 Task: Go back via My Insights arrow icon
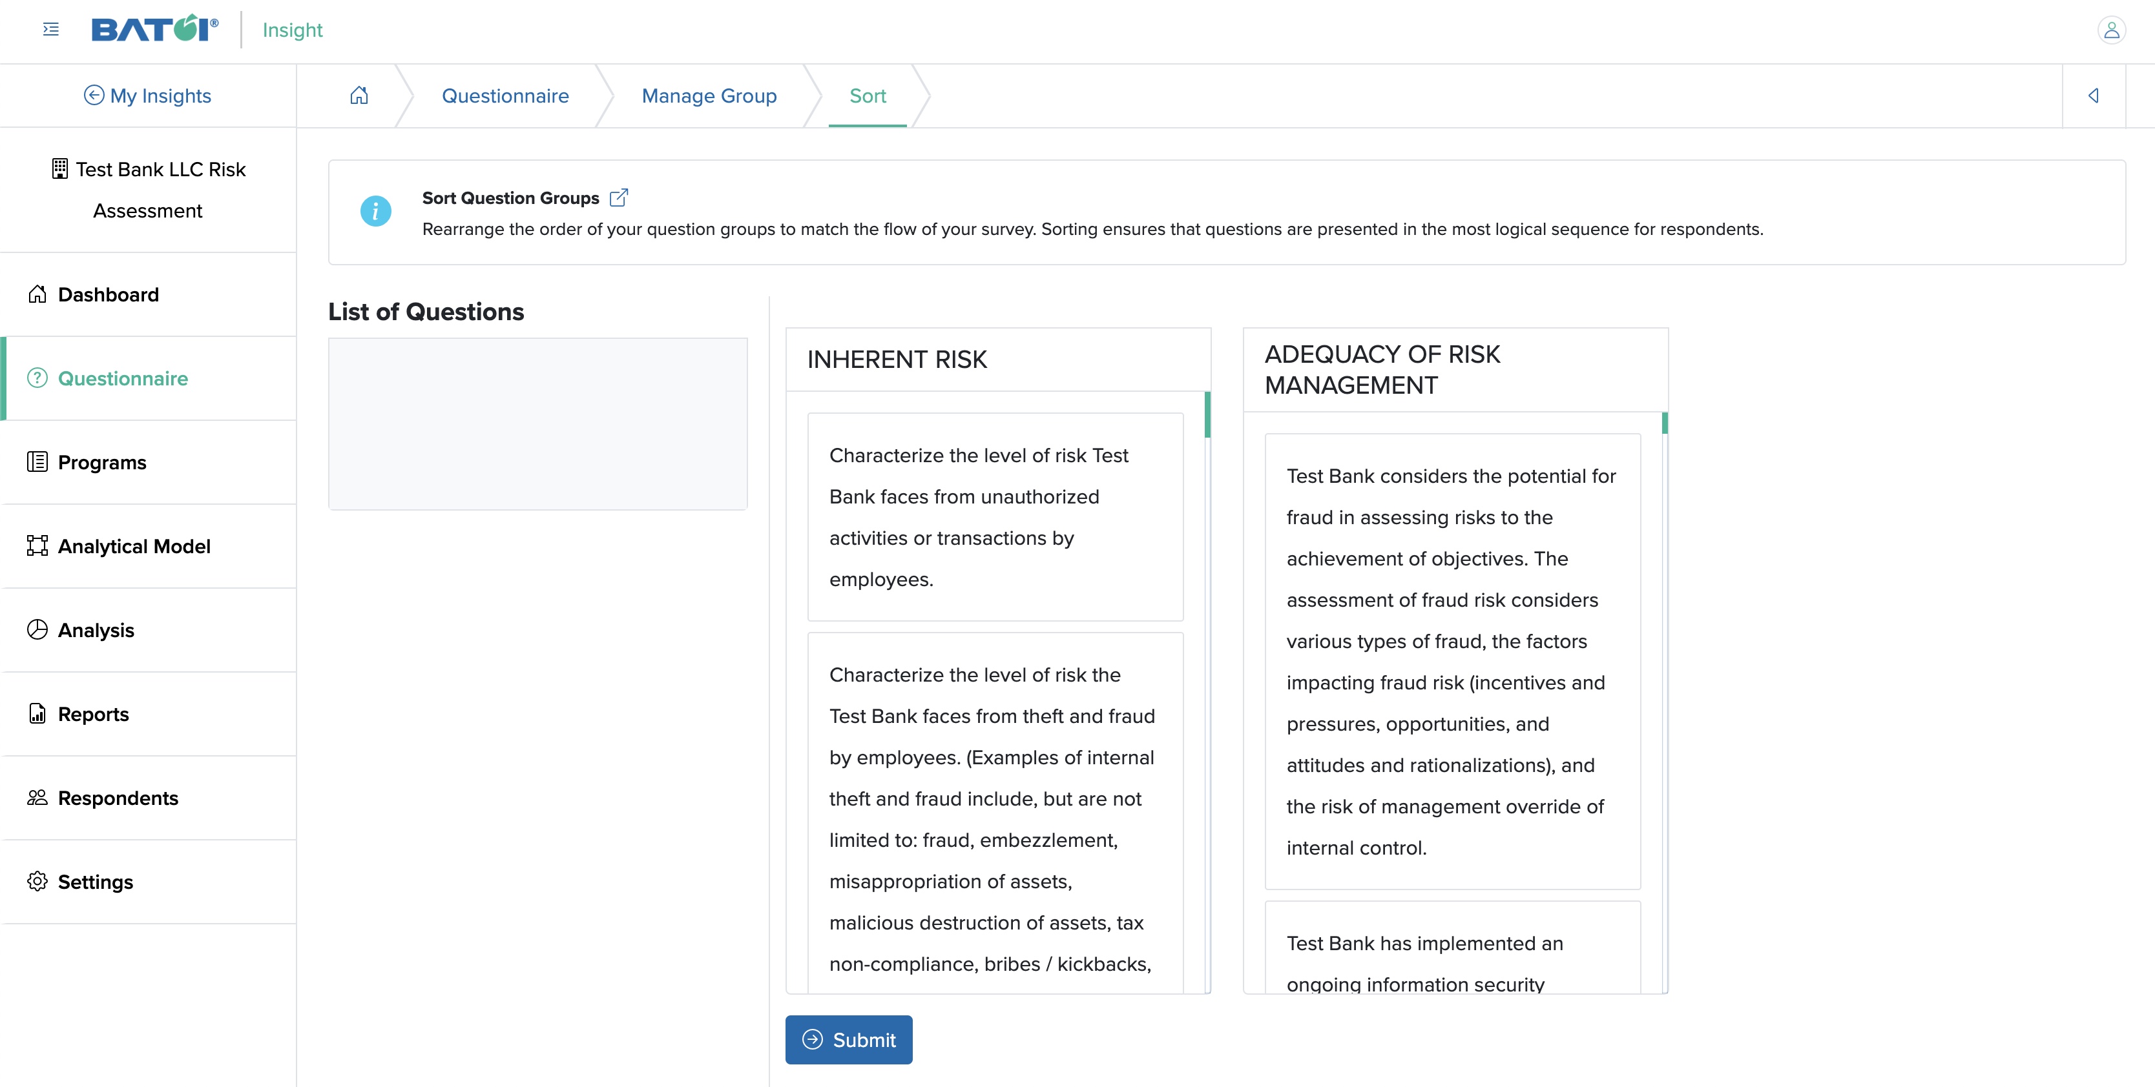(94, 96)
